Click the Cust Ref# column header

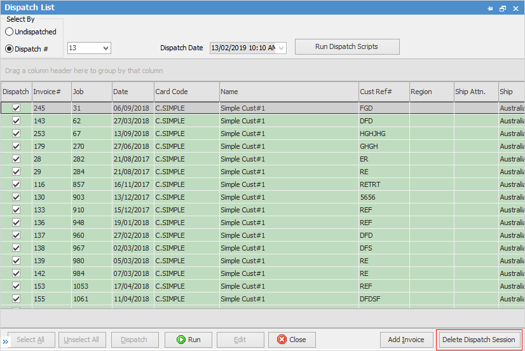pos(383,92)
